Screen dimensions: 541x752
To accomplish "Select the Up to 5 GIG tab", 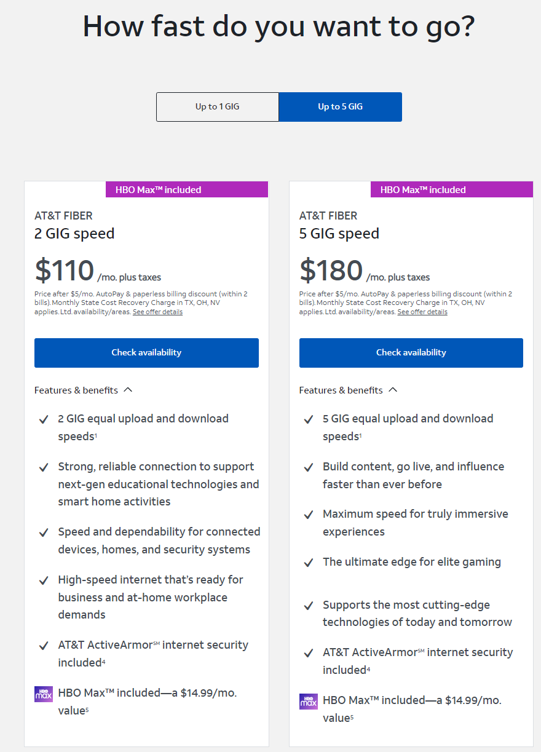I will point(340,107).
